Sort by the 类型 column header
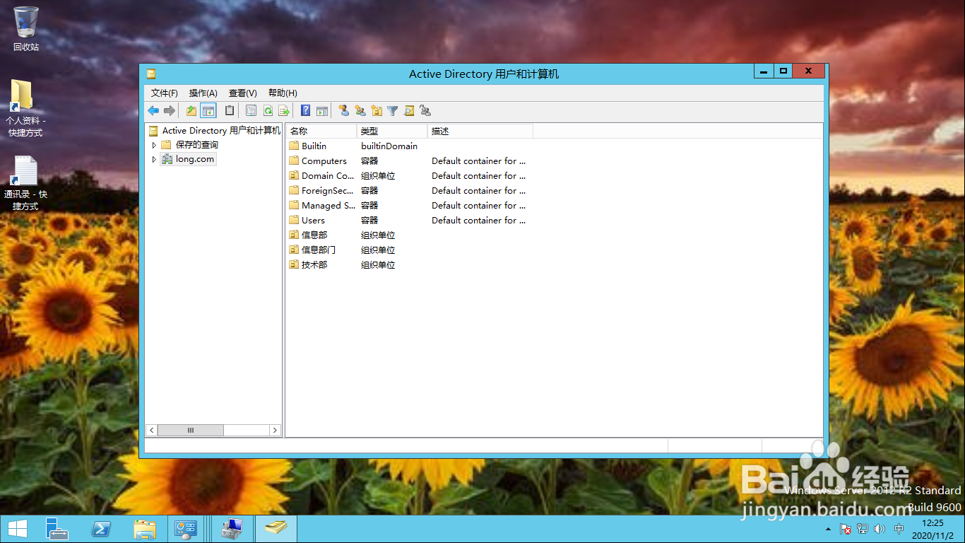Screen dimensions: 965x543 click(392, 132)
